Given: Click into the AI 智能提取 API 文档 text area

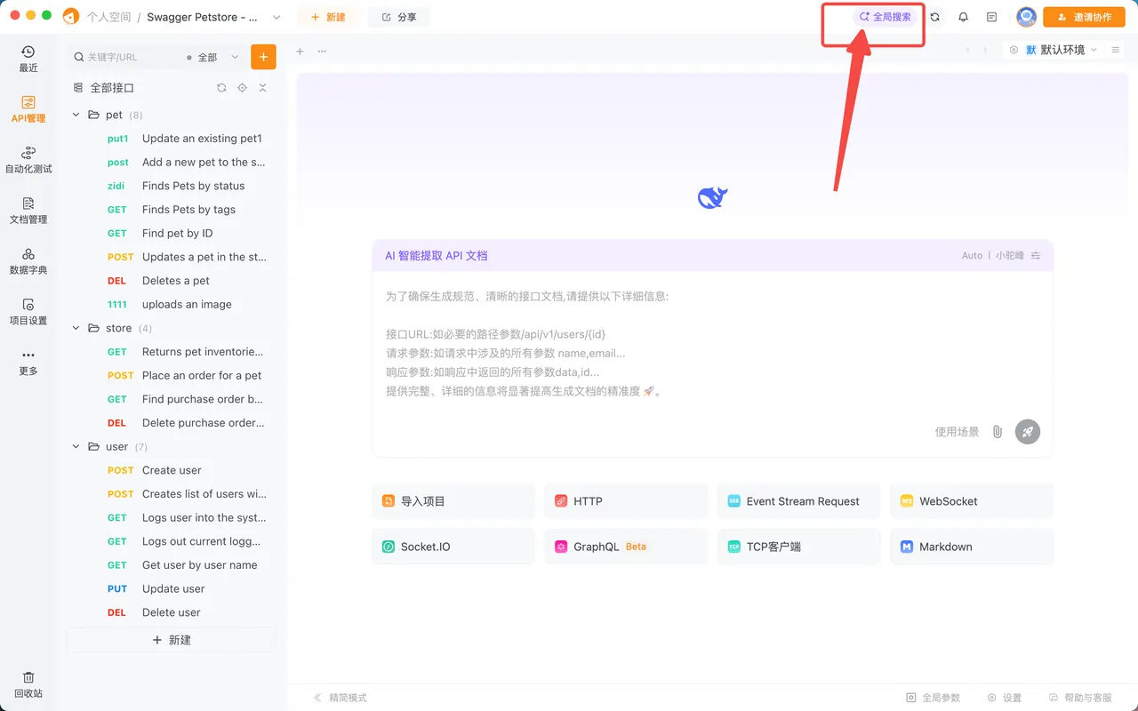Looking at the screenshot, I should (712, 347).
